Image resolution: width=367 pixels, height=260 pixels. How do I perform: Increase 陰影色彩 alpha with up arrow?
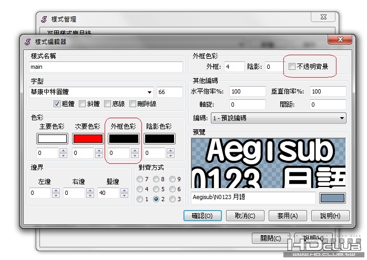(x=171, y=150)
